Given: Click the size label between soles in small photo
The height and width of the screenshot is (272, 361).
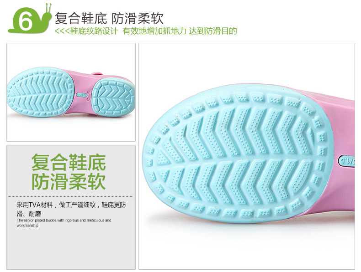Looking at the screenshot, I should pyautogui.click(x=82, y=95).
